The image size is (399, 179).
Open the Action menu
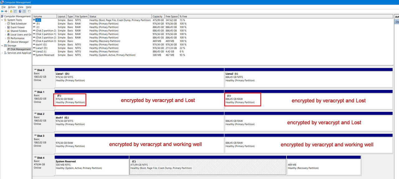(x=12, y=7)
